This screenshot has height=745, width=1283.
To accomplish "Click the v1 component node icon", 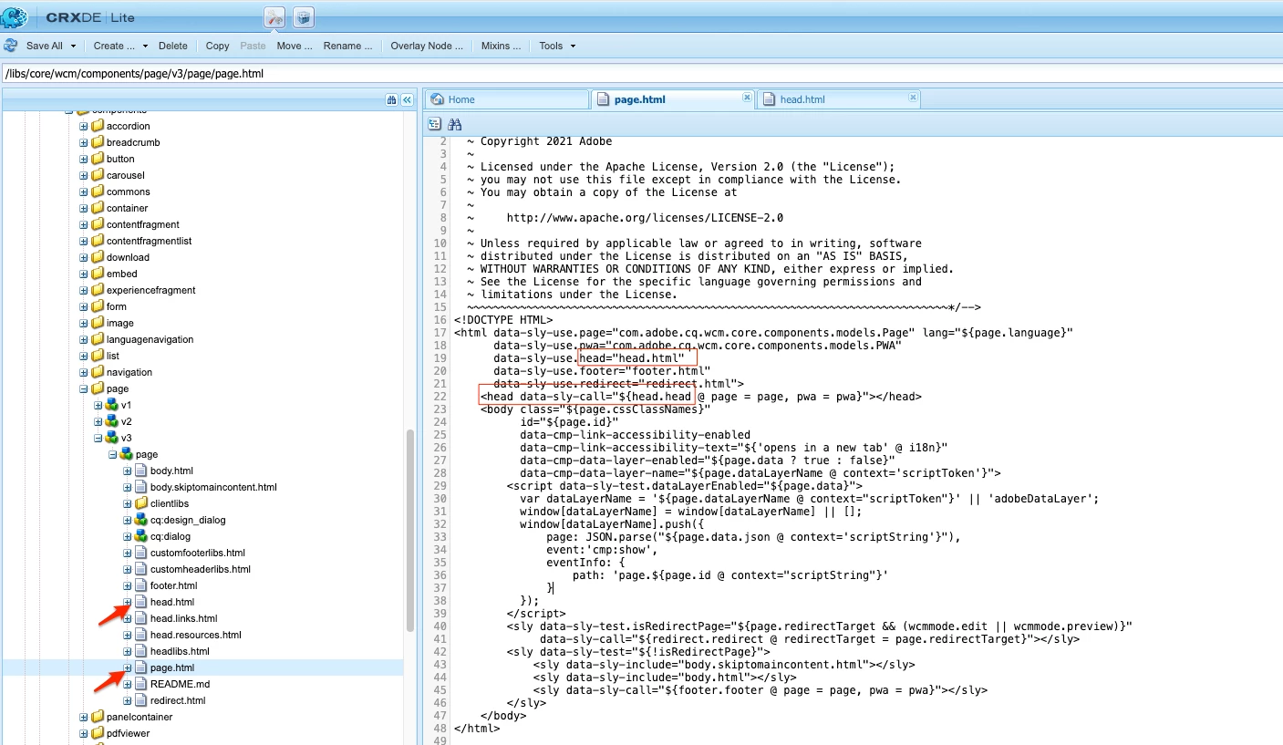I will (x=112, y=405).
